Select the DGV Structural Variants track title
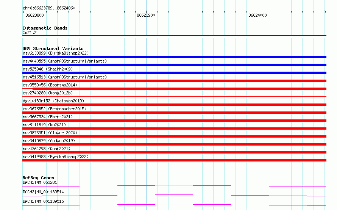Screen dimensions: 337x210 53,49
